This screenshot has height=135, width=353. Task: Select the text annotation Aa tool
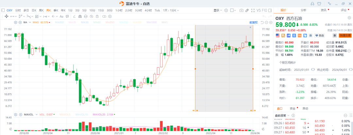(61, 16)
